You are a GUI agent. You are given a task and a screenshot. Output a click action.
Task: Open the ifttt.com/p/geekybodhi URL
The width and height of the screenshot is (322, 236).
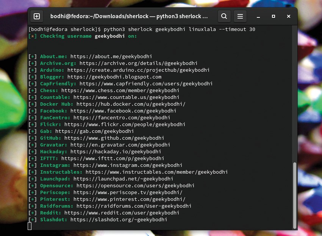tap(113, 159)
